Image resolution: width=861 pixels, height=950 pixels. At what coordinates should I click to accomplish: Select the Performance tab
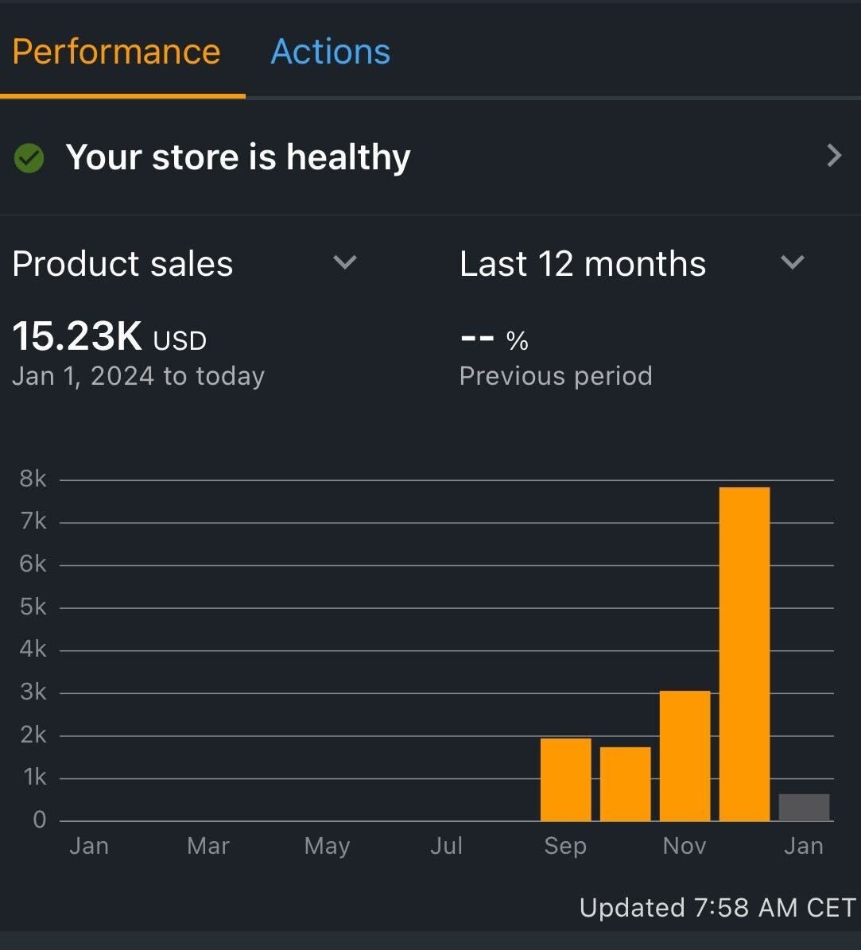pyautogui.click(x=116, y=52)
